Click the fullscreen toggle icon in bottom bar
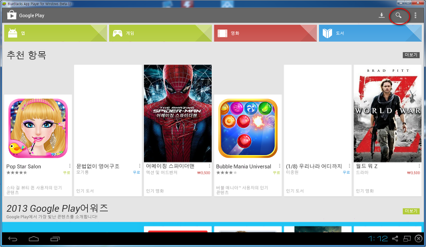426x247 pixels. click(x=407, y=238)
